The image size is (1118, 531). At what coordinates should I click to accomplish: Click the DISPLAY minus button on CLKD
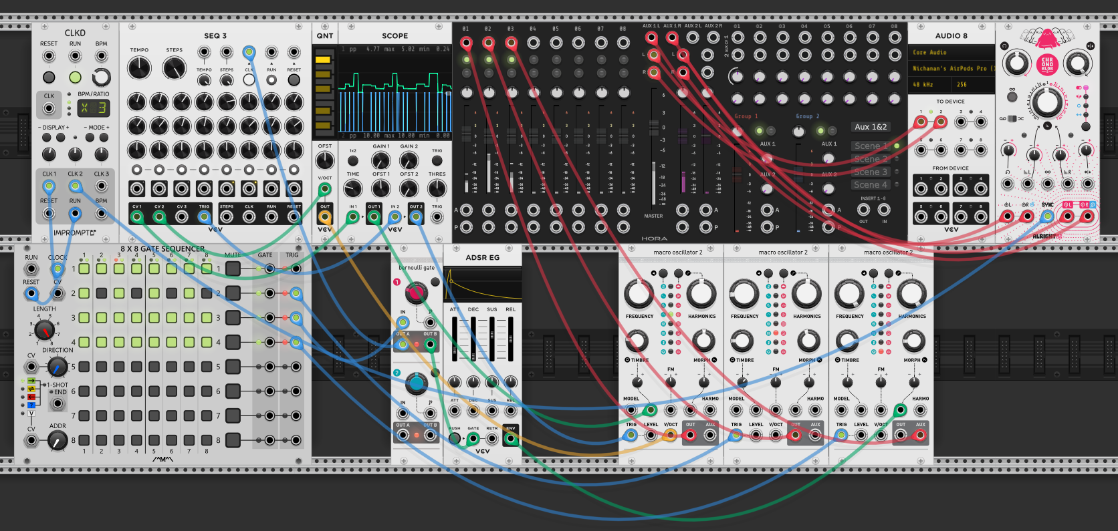coord(46,138)
